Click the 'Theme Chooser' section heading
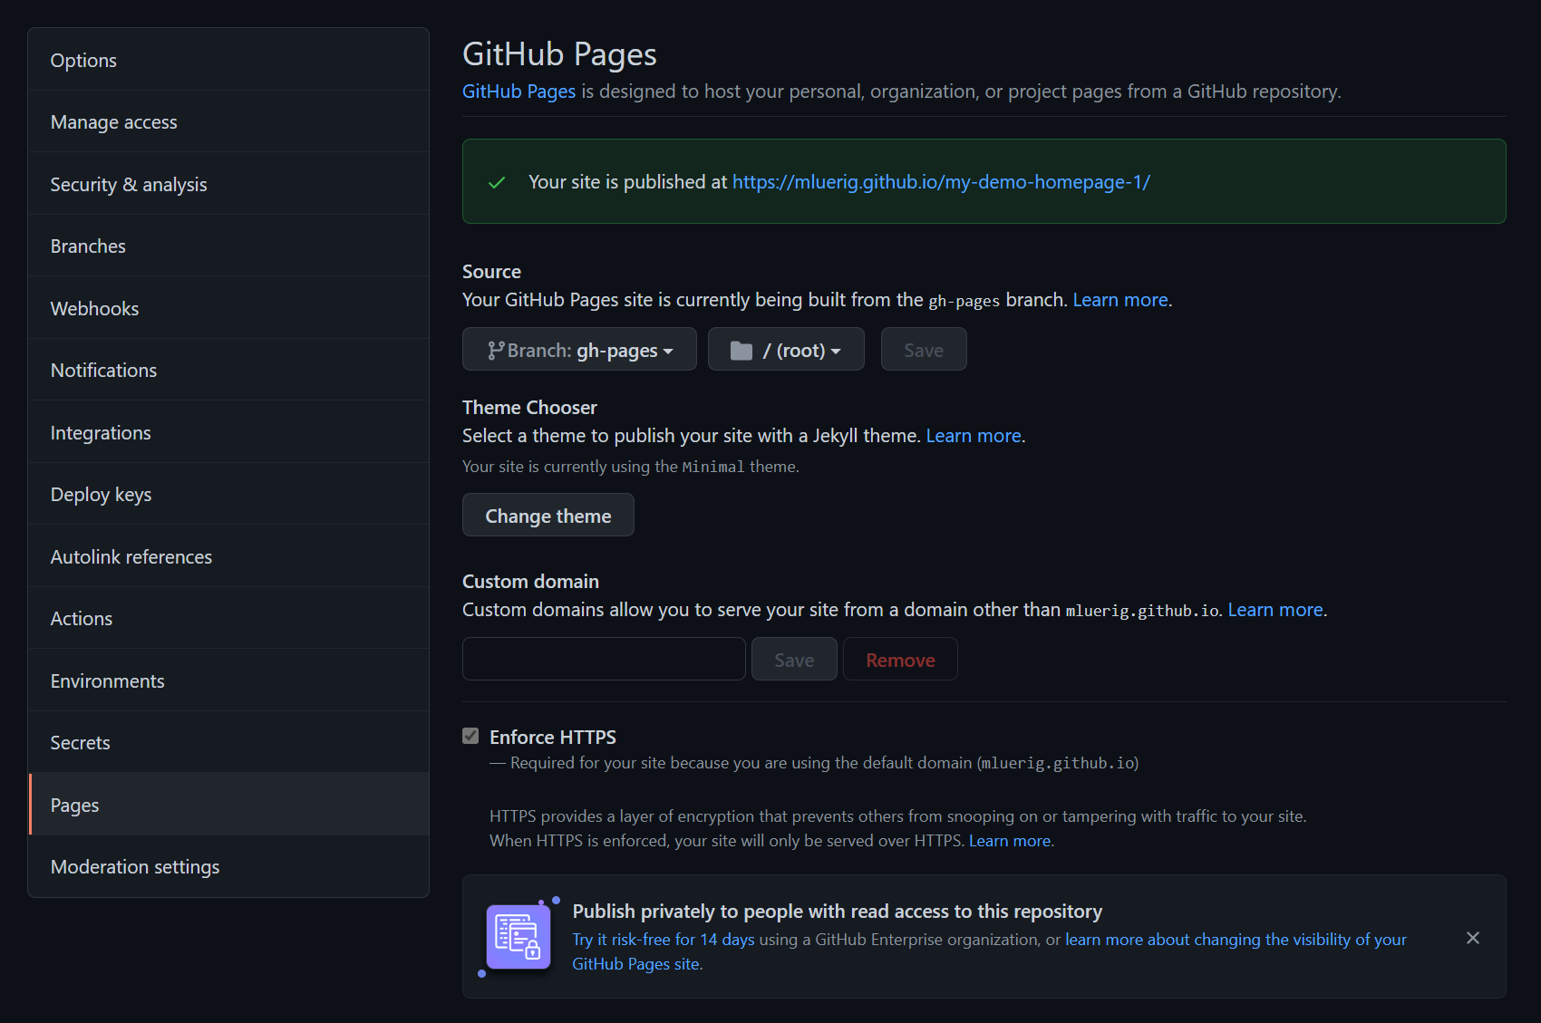1541x1023 pixels. pyautogui.click(x=529, y=408)
